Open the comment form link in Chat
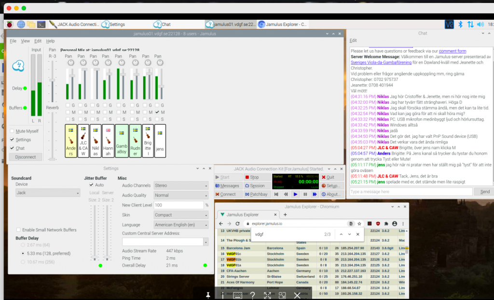 (x=453, y=51)
